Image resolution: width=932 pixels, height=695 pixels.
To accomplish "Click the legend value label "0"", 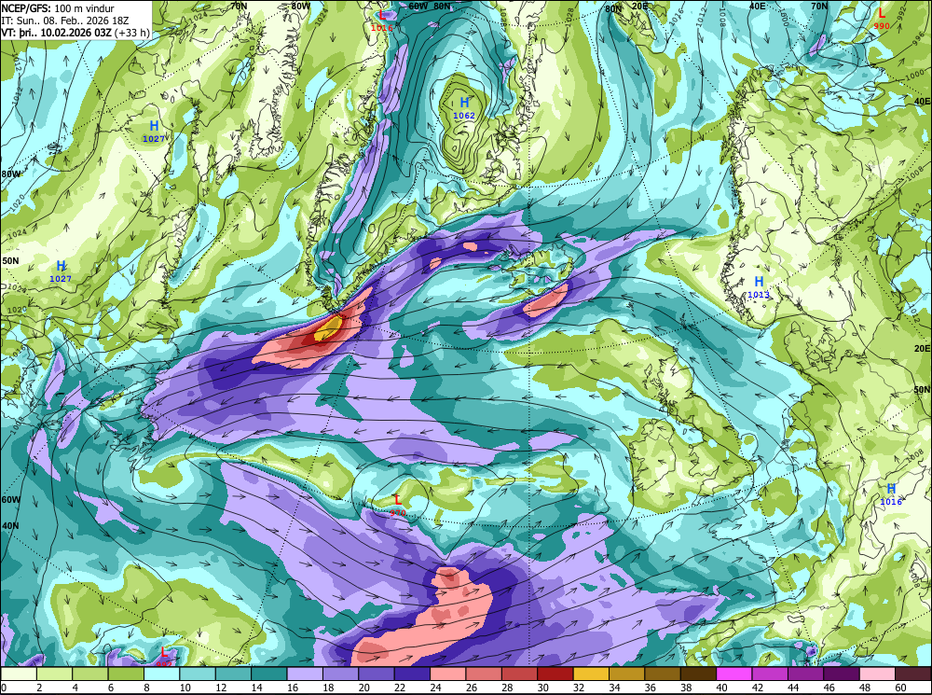I will pos(4,688).
